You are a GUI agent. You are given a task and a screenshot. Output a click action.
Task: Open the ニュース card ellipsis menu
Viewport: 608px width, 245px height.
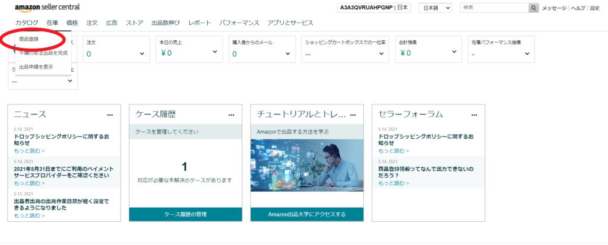click(x=110, y=114)
